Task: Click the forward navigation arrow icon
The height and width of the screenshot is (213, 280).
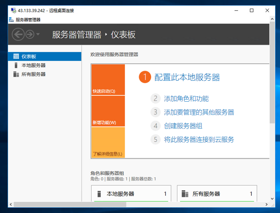Action: (x=30, y=34)
